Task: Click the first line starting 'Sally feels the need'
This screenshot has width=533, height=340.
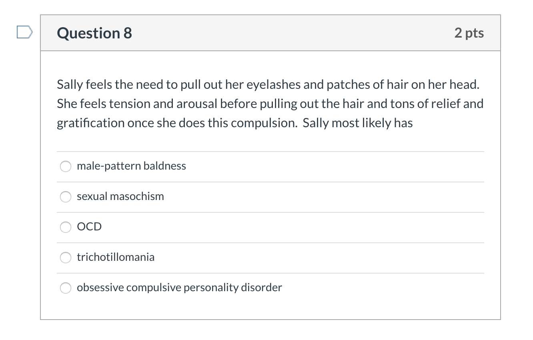Action: (267, 85)
